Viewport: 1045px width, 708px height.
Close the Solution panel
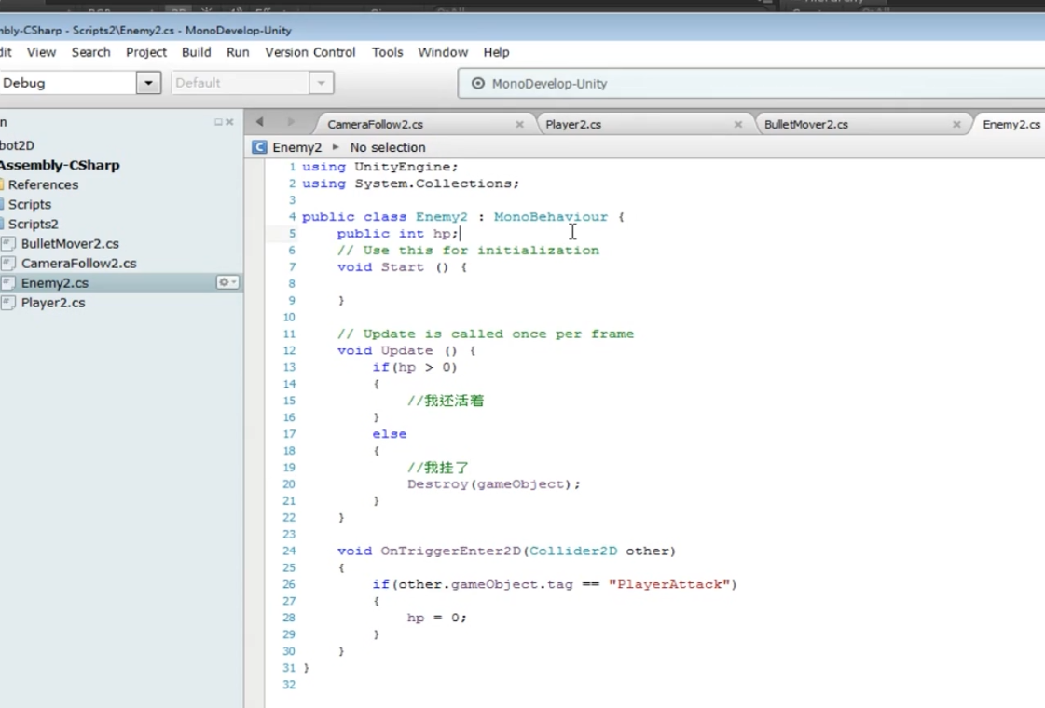click(229, 122)
